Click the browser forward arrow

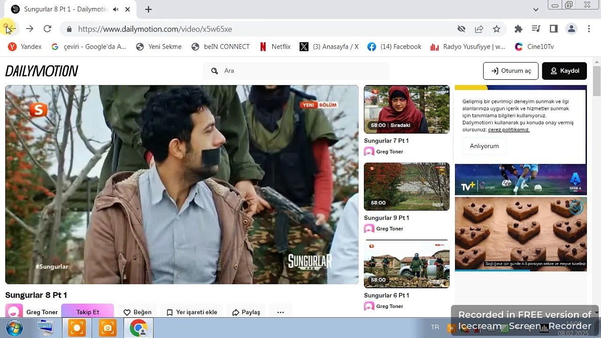[30, 29]
